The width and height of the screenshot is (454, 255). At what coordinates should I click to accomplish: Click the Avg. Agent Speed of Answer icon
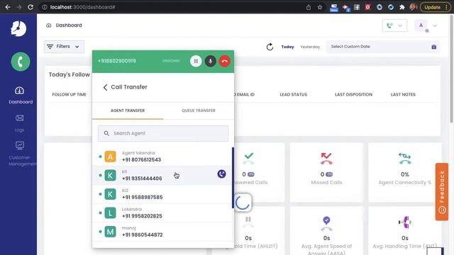pos(326,224)
